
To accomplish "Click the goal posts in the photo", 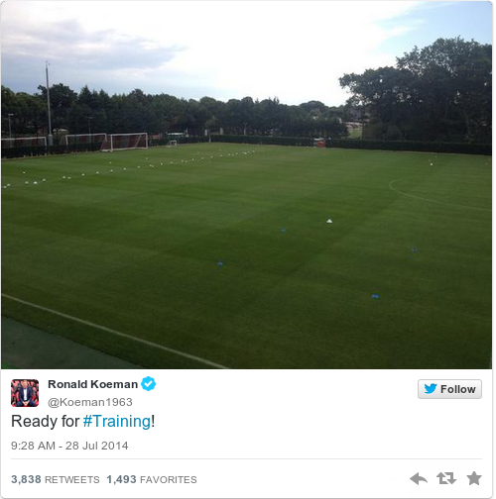I will 129,142.
